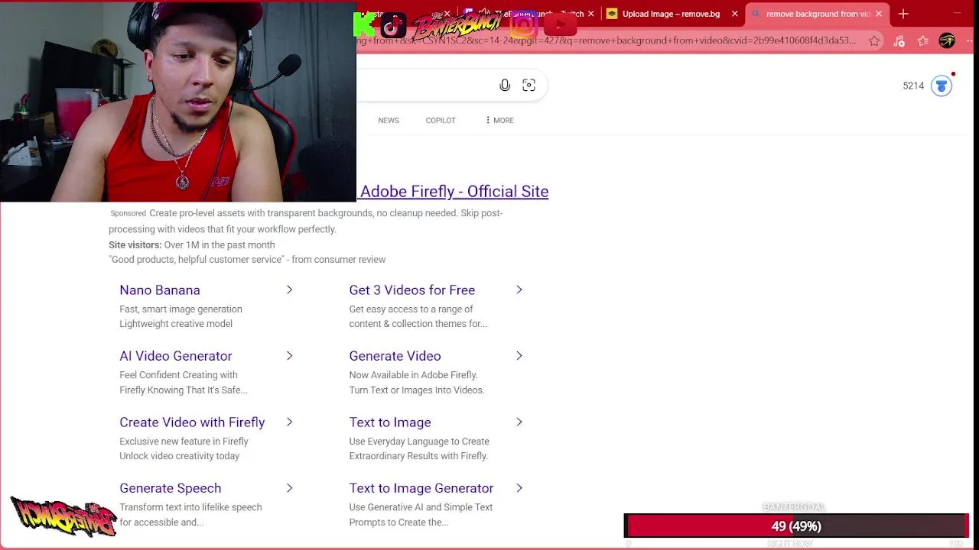Open a new tab with plus button
The height and width of the screenshot is (550, 979).
point(903,14)
